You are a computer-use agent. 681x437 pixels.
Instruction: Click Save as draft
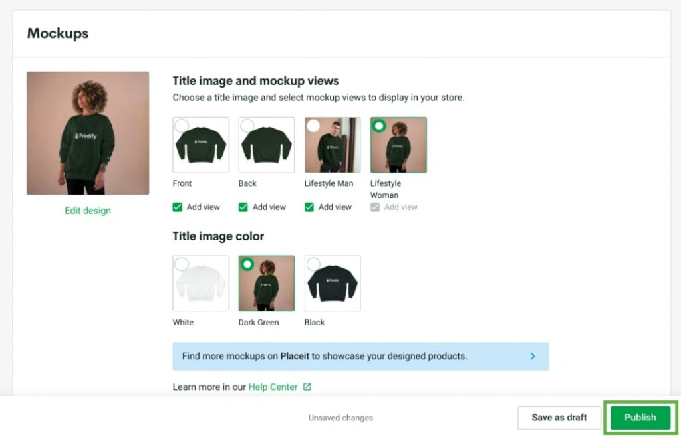[x=559, y=417]
